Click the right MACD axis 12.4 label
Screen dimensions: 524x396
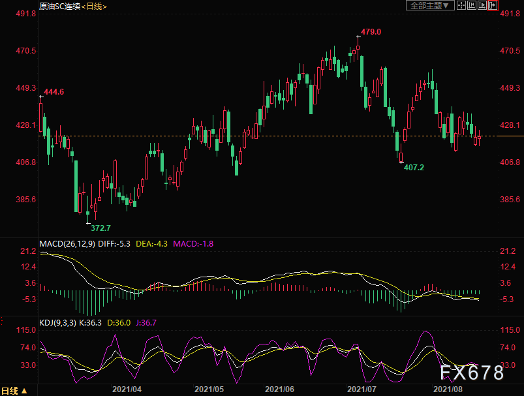(x=508, y=267)
